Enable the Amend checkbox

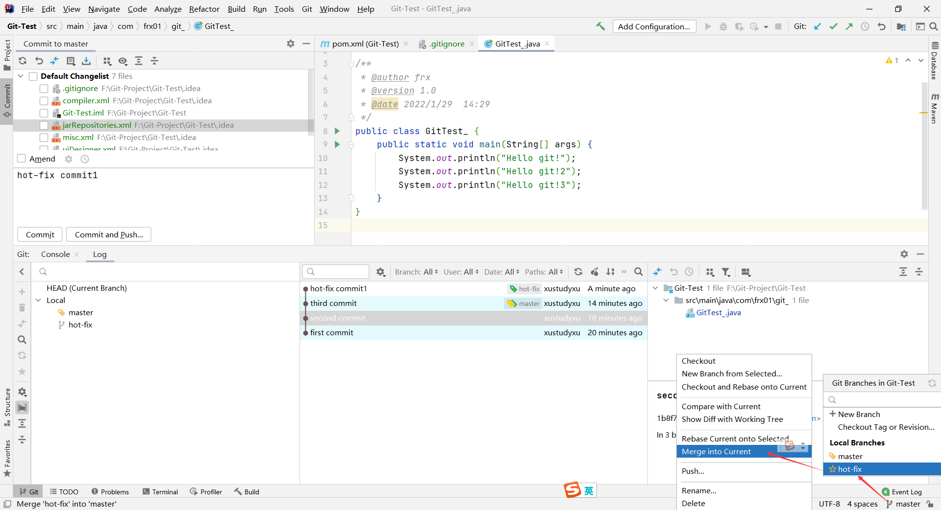pos(21,159)
